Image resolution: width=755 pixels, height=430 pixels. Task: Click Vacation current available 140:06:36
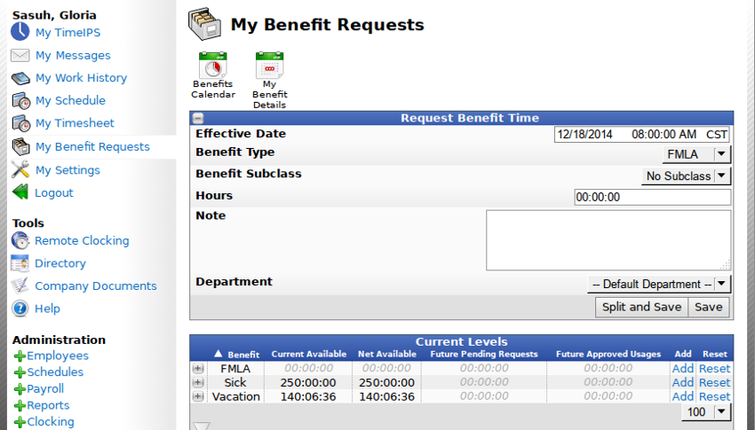point(308,397)
